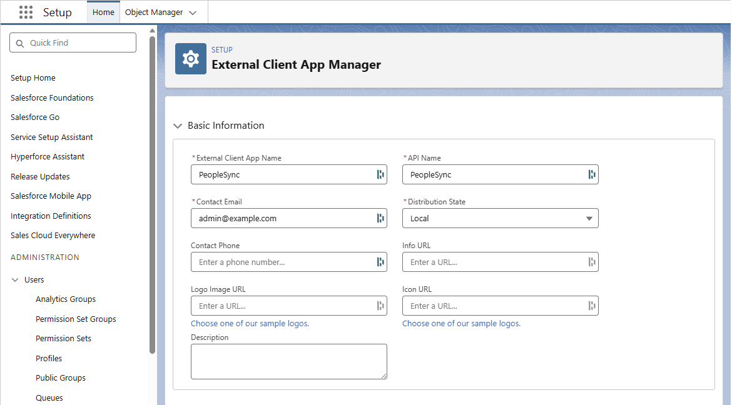Open Sales Cloud Everywhere in sidebar
The width and height of the screenshot is (732, 405).
(53, 236)
